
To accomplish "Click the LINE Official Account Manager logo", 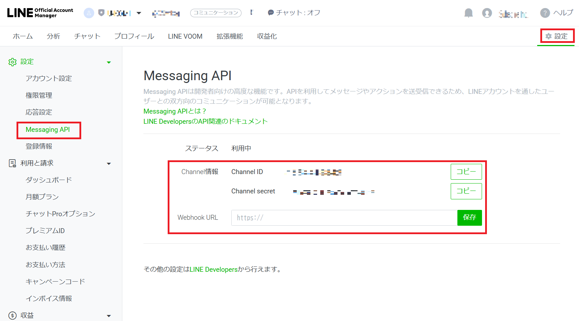I will pos(40,13).
